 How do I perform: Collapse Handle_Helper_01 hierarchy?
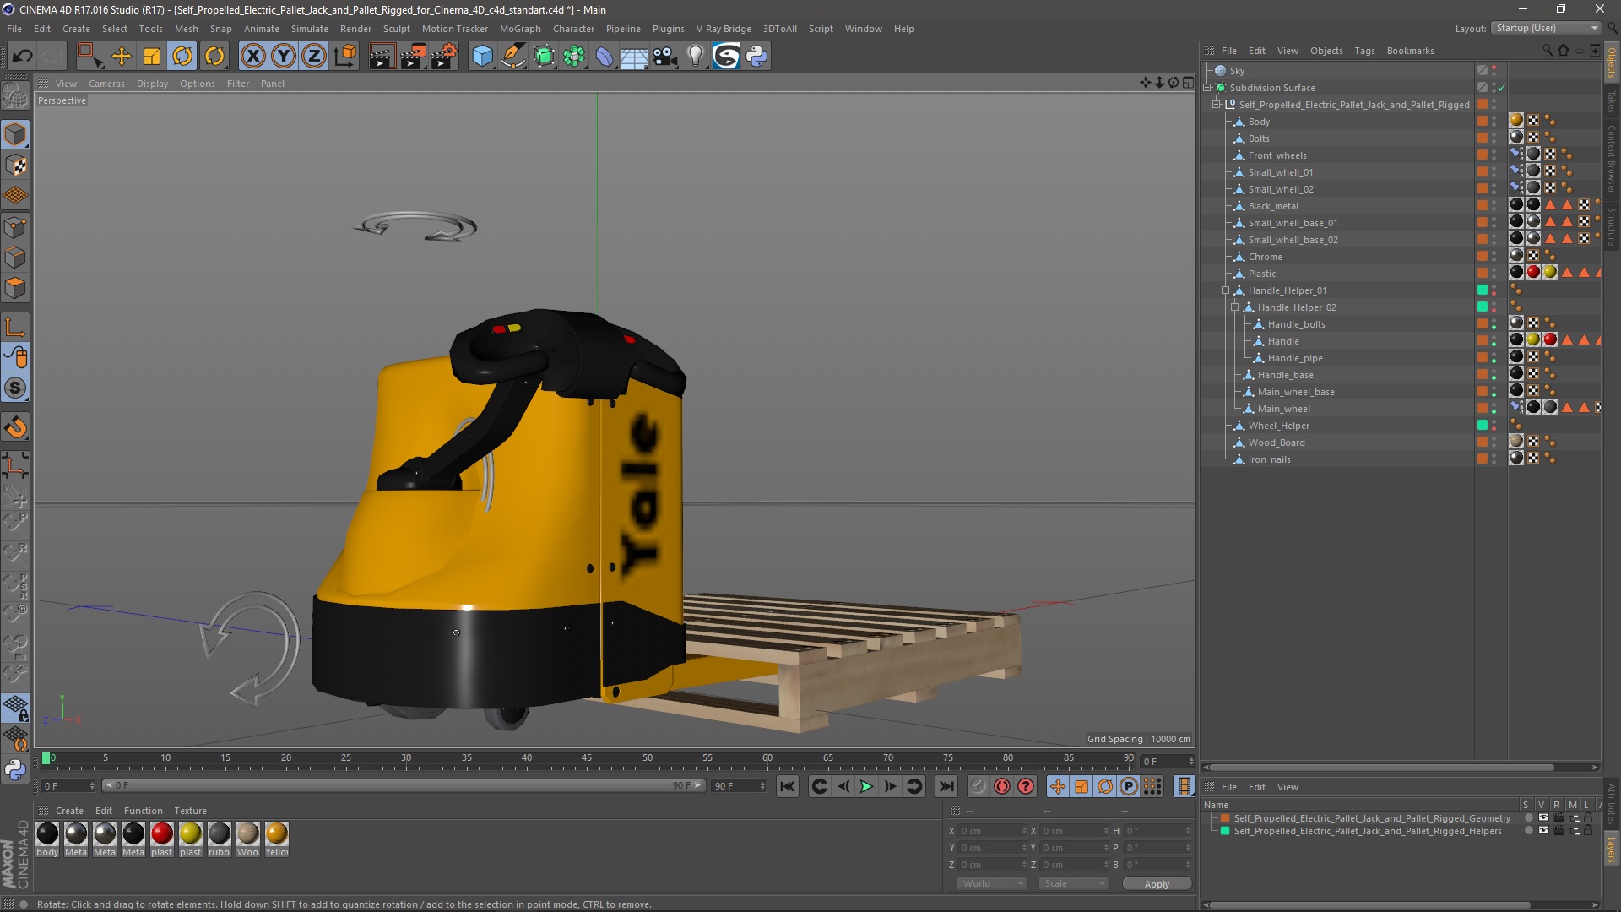[1226, 290]
